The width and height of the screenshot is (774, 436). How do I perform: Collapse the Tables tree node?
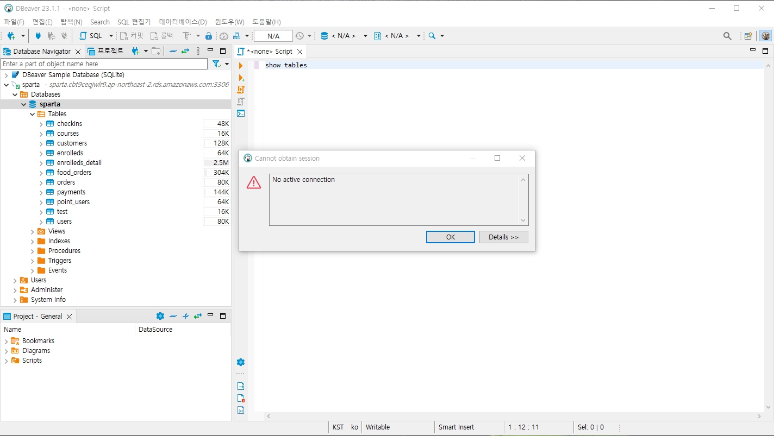(32, 114)
